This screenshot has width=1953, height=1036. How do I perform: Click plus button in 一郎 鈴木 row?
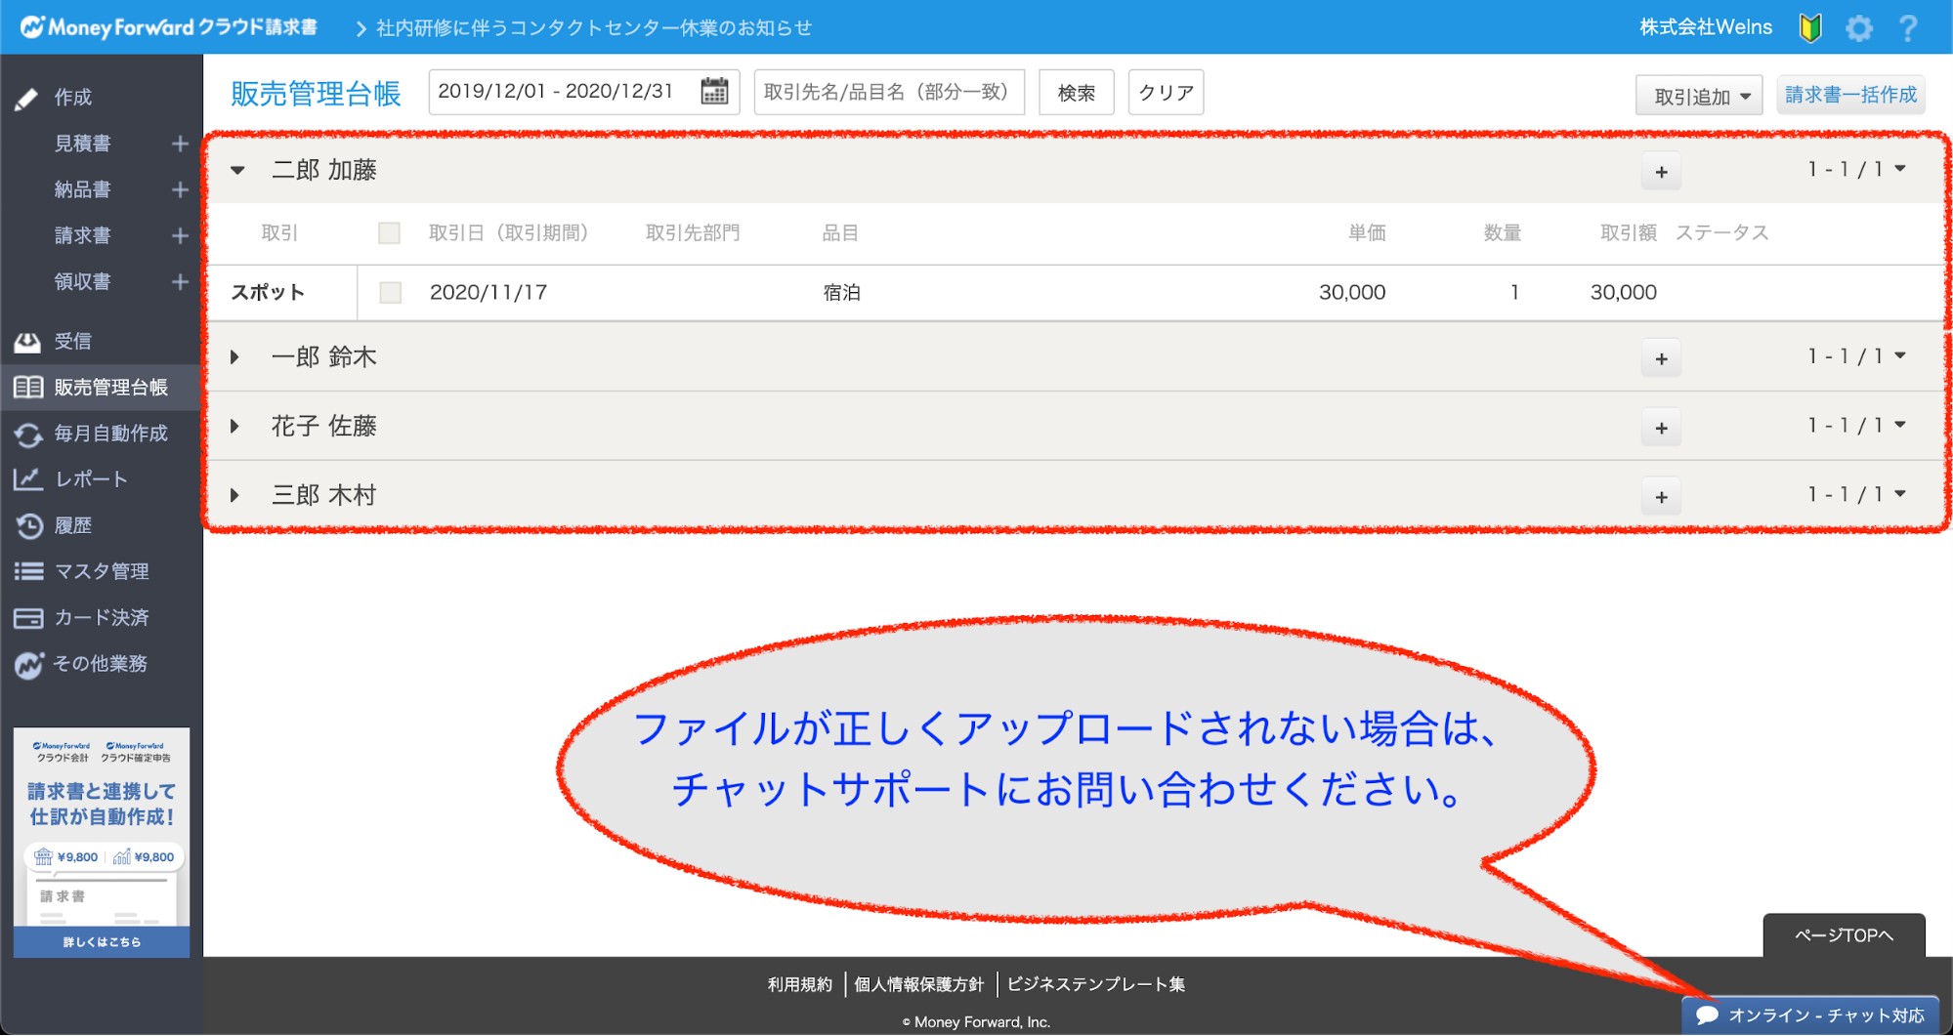click(1661, 358)
